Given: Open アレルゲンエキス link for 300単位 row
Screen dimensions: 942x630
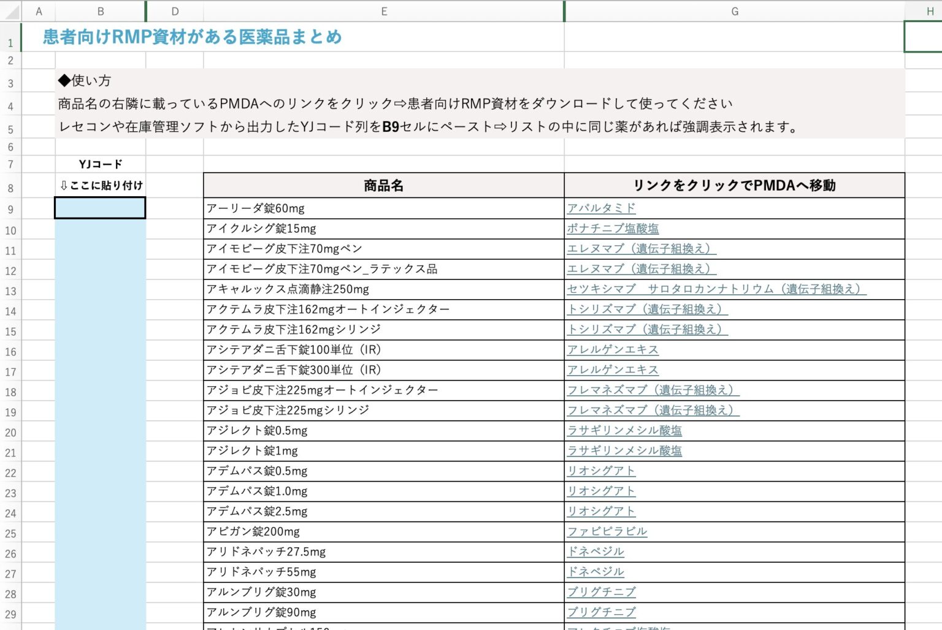Looking at the screenshot, I should pyautogui.click(x=613, y=370).
